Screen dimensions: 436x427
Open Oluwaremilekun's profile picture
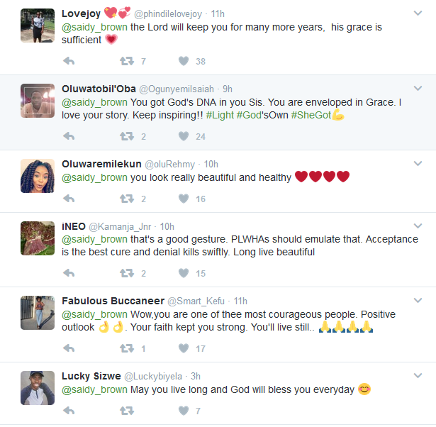pyautogui.click(x=38, y=175)
